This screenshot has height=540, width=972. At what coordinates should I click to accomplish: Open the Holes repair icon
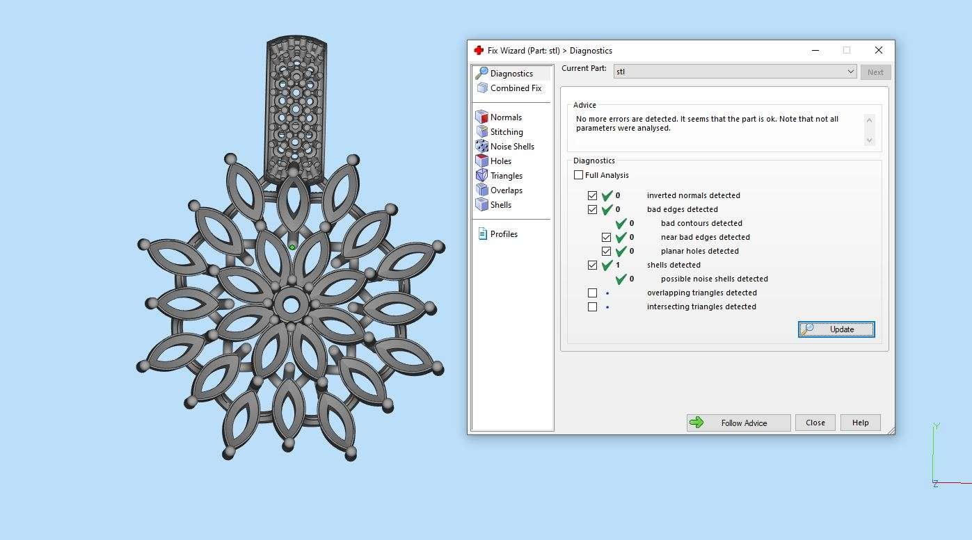tap(482, 161)
